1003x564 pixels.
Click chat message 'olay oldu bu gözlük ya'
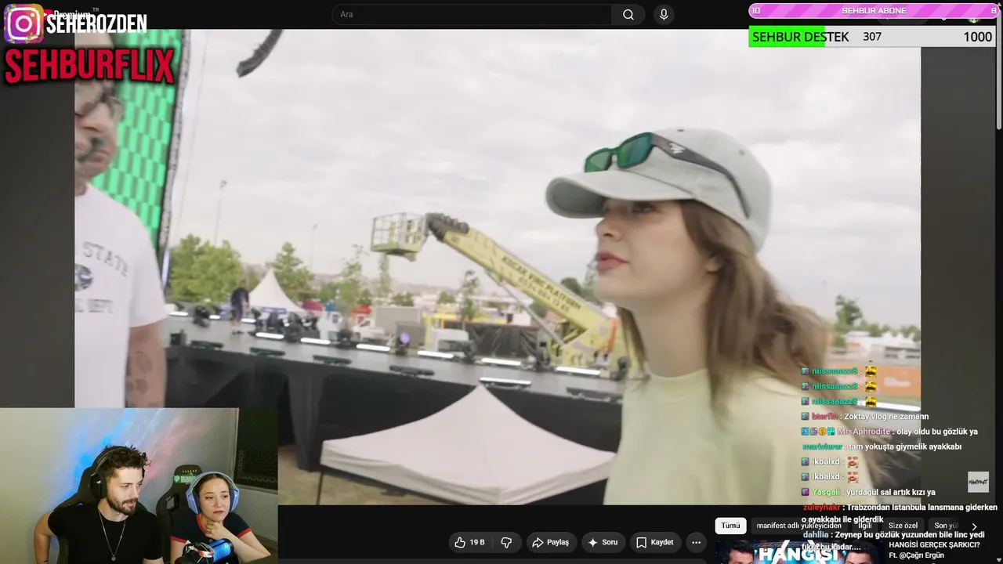point(936,432)
